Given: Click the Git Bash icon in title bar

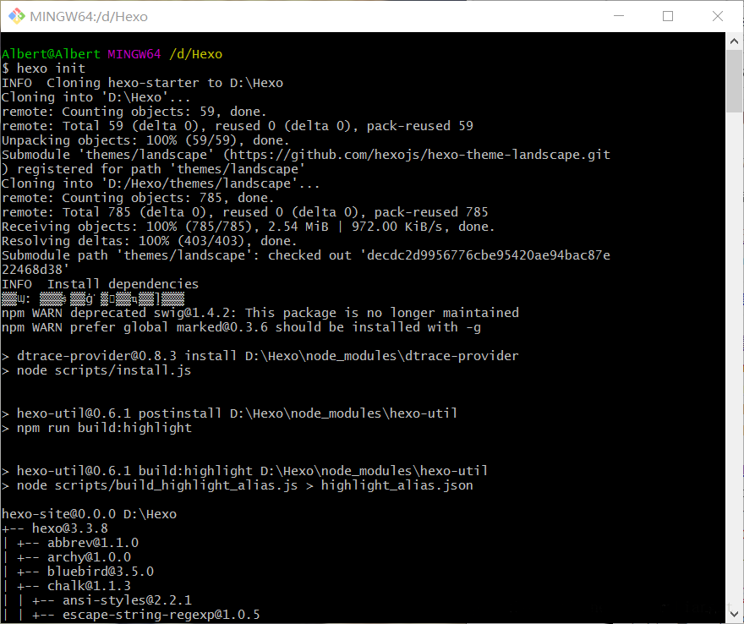Looking at the screenshot, I should tap(17, 16).
